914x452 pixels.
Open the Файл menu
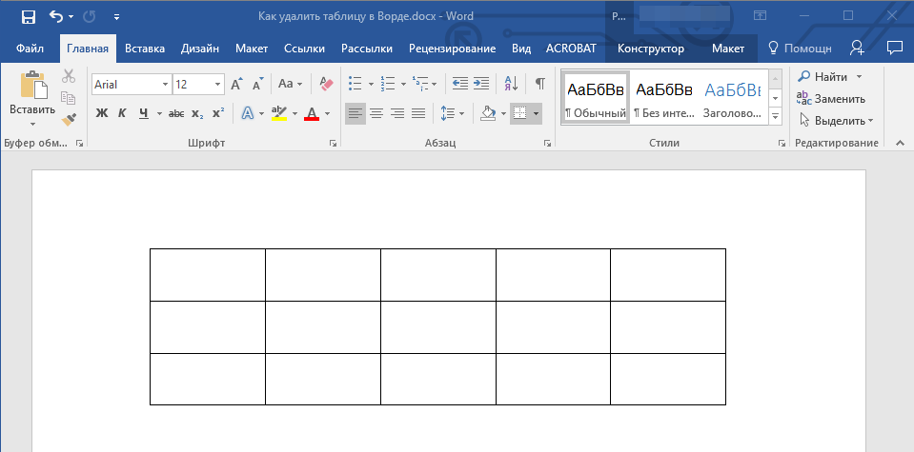pyautogui.click(x=30, y=48)
